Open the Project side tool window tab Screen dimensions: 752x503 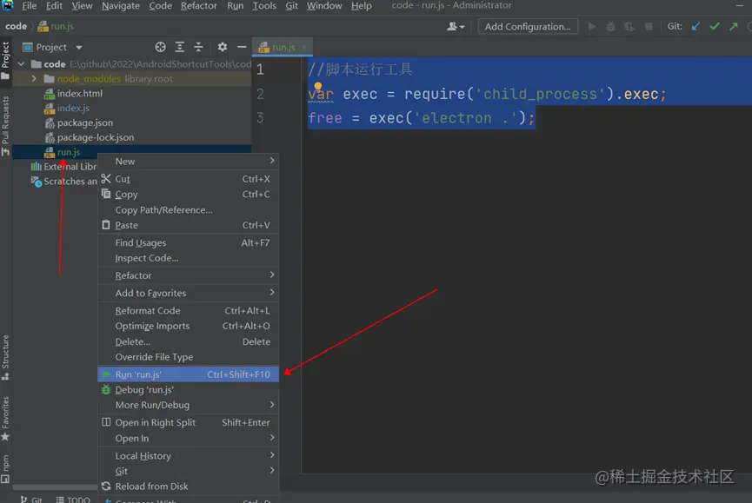(x=5, y=60)
